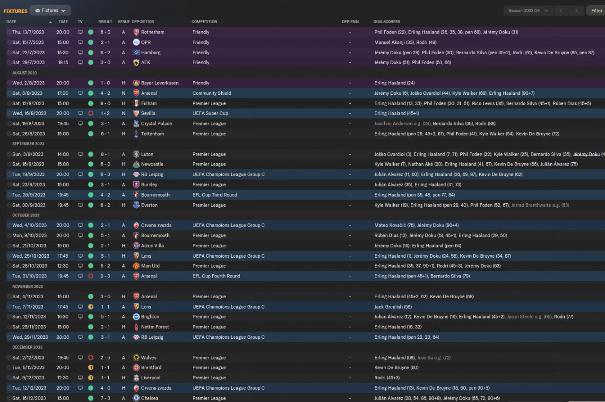Viewport: 605px width, 402px height.
Task: Sort by the OPP FMN column header
Action: coord(350,22)
